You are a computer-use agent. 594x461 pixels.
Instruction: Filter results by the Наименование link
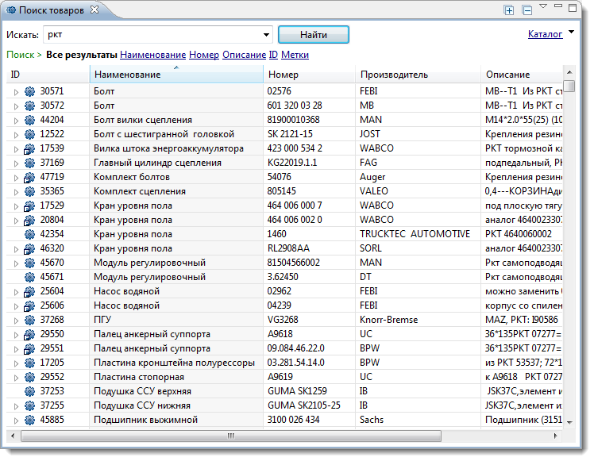coord(152,55)
